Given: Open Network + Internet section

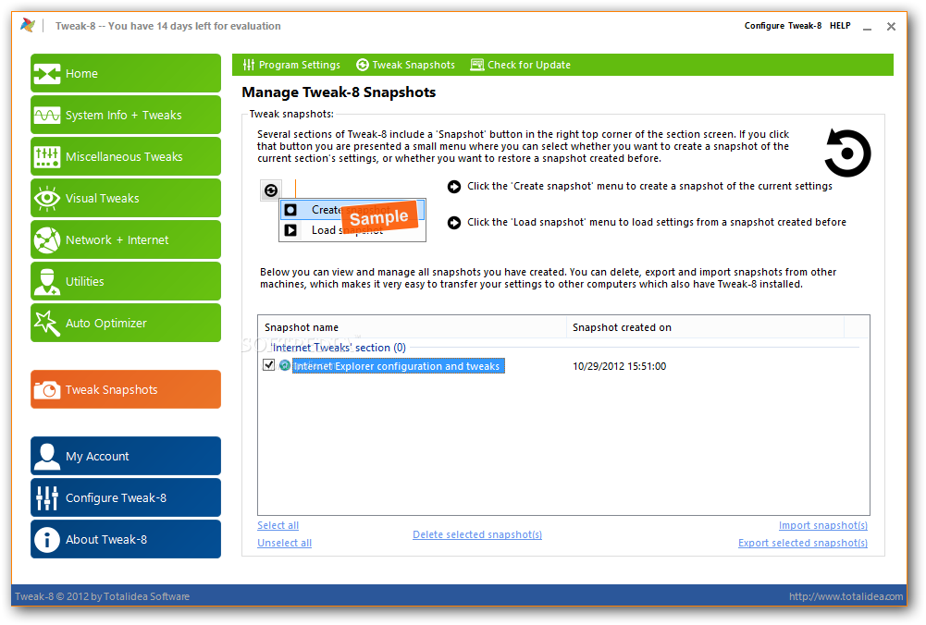Looking at the screenshot, I should point(126,240).
